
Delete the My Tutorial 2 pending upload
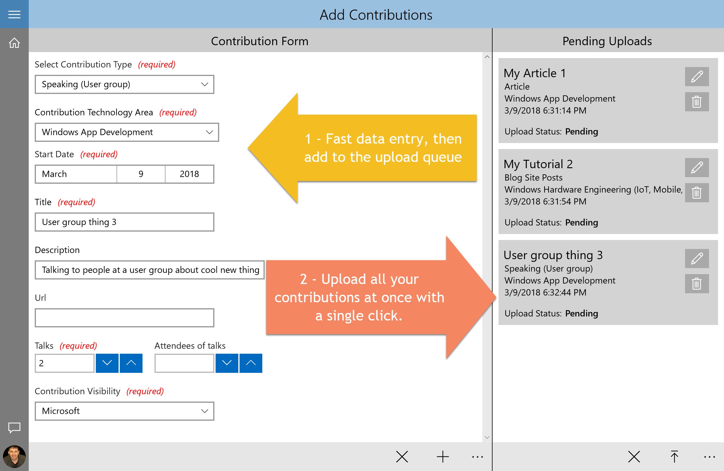(696, 193)
